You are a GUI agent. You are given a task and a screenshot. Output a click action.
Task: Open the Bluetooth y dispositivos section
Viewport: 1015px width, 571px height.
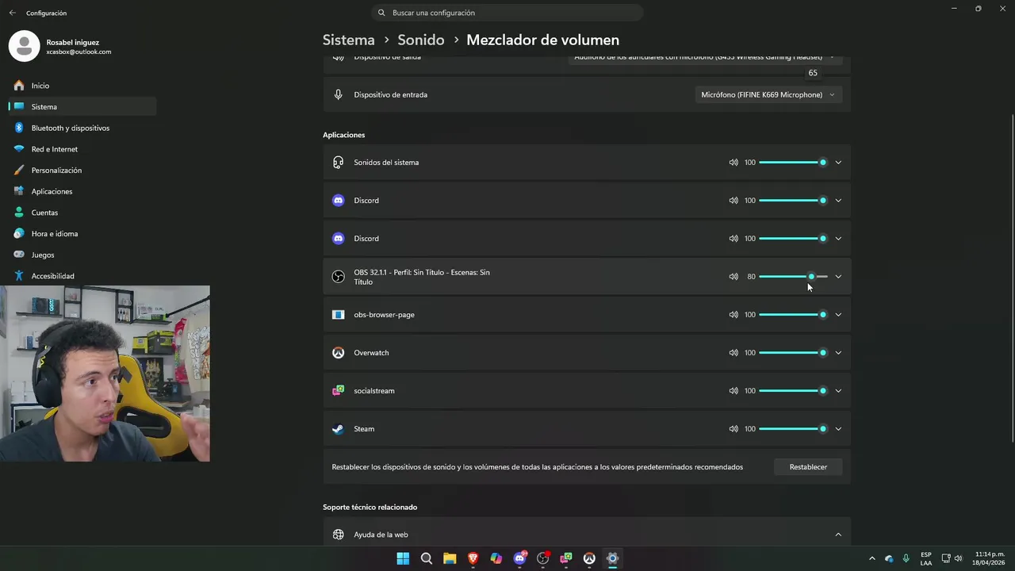[x=82, y=128]
